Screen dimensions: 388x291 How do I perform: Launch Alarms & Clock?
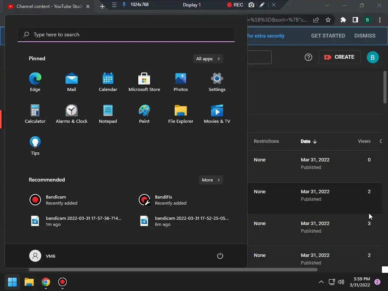click(72, 114)
